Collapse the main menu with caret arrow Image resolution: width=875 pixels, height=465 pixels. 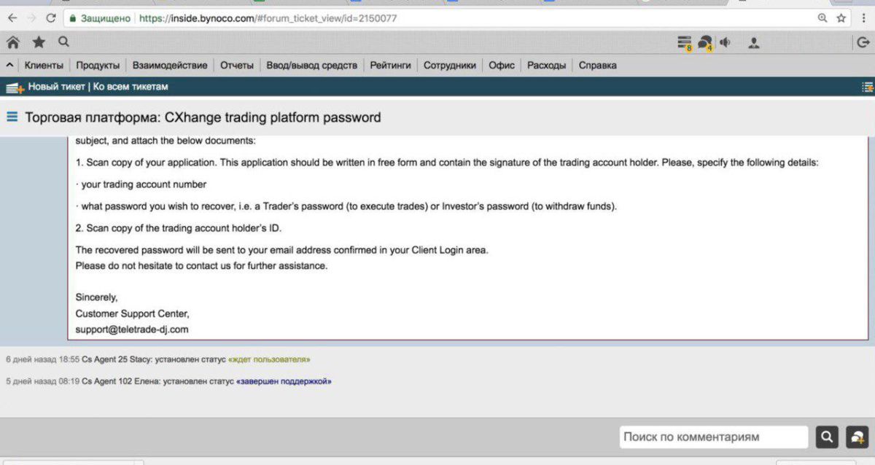click(x=9, y=65)
